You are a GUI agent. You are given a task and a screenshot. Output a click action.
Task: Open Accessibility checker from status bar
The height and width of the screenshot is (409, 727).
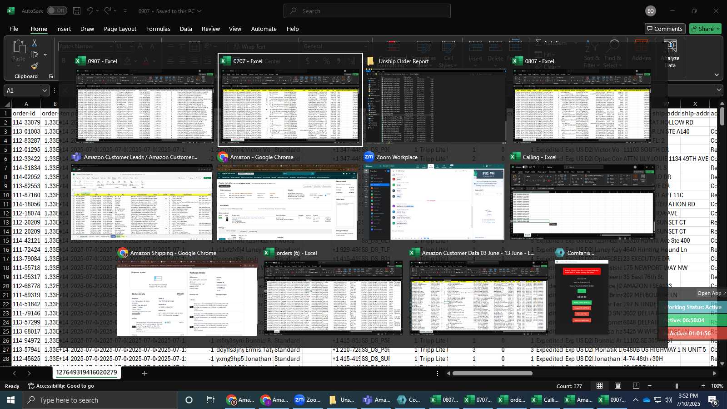click(x=61, y=386)
